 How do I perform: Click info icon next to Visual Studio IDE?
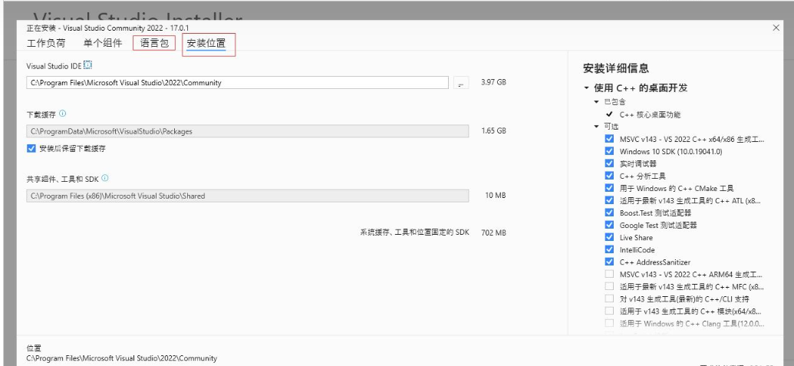pos(88,65)
